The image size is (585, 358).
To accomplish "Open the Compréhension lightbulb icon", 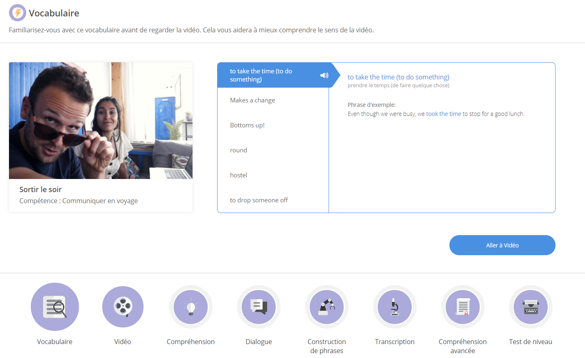I will tap(191, 307).
